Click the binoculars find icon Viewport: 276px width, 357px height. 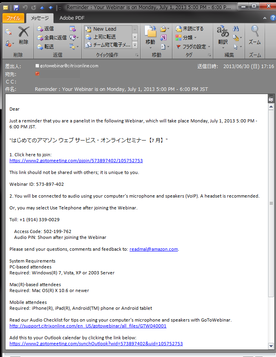[236, 29]
